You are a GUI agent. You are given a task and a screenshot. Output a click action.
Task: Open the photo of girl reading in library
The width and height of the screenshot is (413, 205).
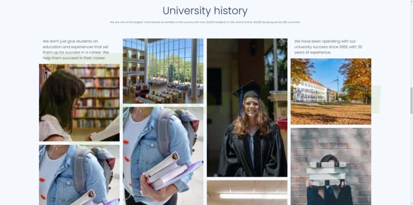(x=79, y=102)
